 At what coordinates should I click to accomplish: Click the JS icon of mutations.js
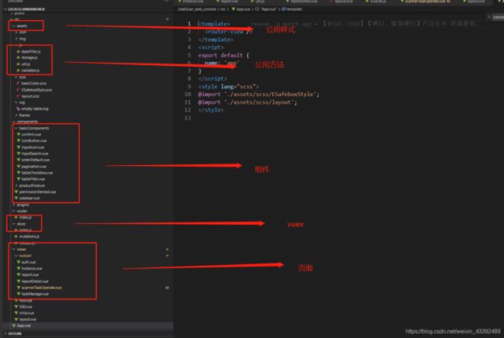tap(16, 236)
